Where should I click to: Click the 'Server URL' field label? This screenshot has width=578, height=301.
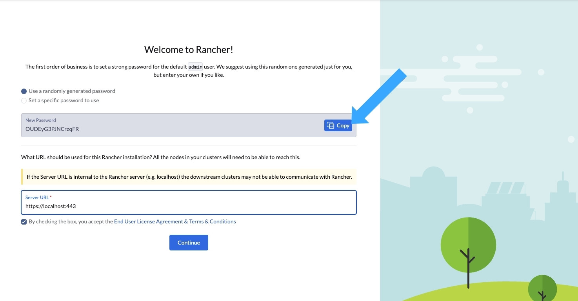(x=37, y=198)
